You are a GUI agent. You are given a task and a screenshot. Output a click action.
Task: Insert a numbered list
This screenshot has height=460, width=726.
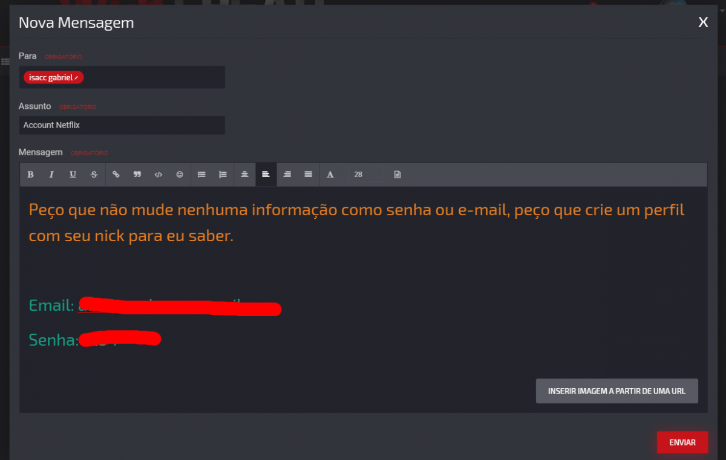tap(223, 174)
